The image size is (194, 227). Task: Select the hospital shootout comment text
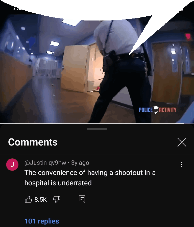coord(90,178)
